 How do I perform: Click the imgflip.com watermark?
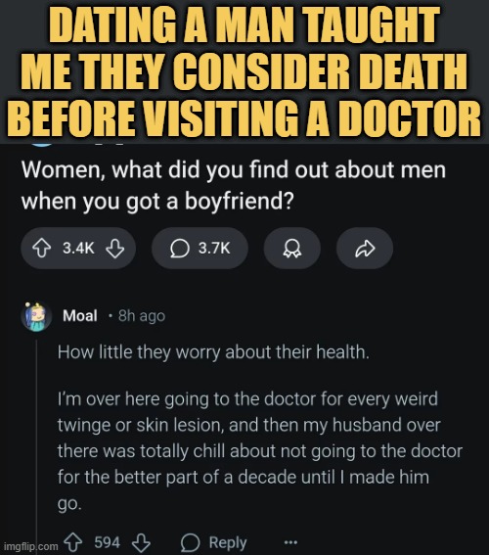click(x=29, y=546)
